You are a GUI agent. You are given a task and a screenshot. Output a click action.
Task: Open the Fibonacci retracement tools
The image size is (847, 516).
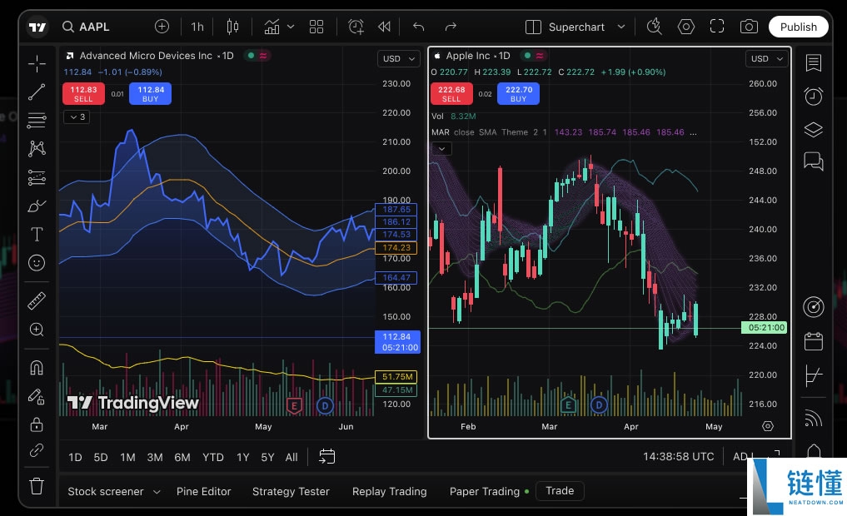37,121
